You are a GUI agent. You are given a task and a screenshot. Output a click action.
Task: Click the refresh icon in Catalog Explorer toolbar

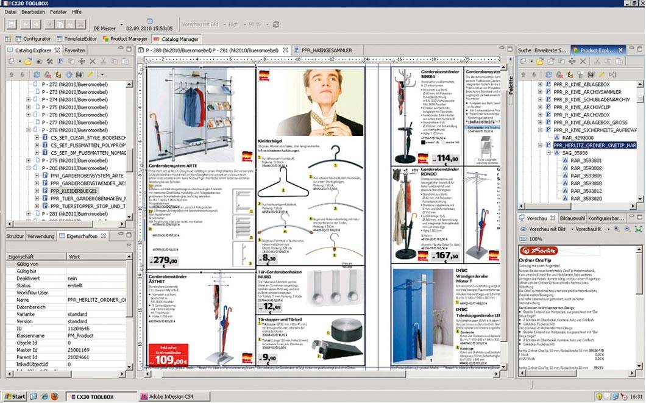pos(38,74)
